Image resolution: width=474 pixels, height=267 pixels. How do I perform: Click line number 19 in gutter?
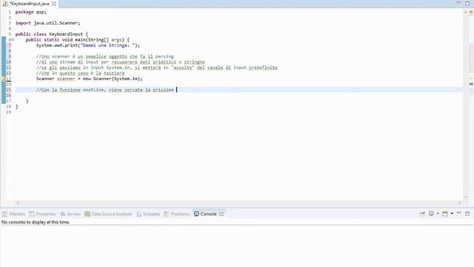point(8,112)
